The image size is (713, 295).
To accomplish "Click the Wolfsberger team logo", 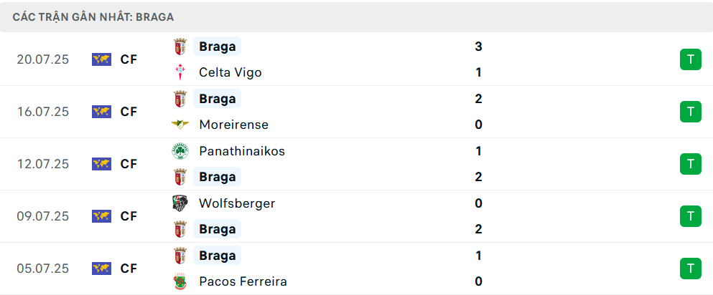I will pyautogui.click(x=180, y=203).
